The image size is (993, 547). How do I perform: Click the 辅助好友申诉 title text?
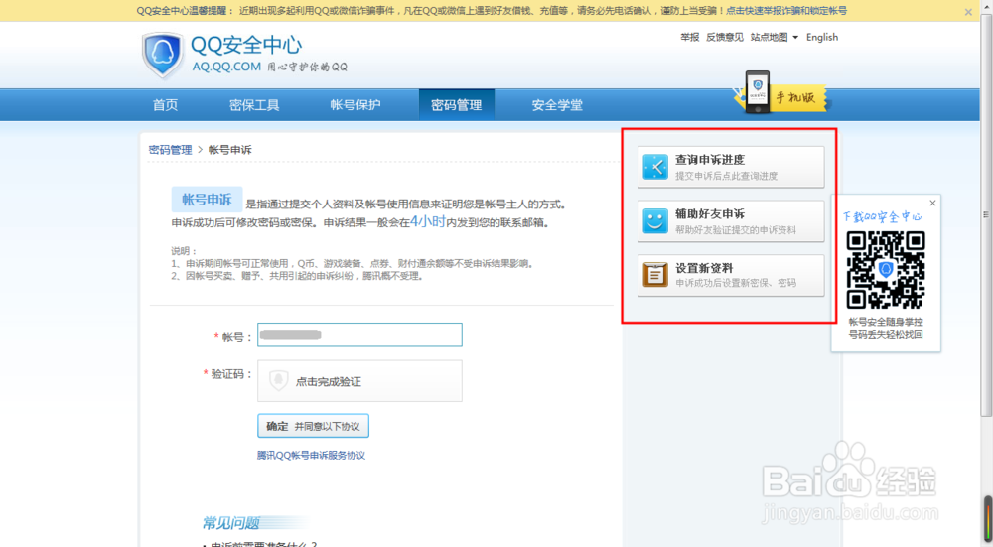coord(710,214)
